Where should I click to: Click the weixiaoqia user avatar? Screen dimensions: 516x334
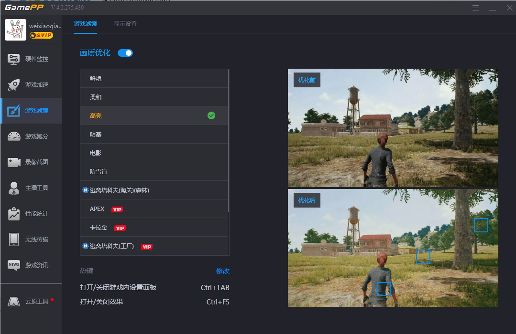pyautogui.click(x=15, y=30)
